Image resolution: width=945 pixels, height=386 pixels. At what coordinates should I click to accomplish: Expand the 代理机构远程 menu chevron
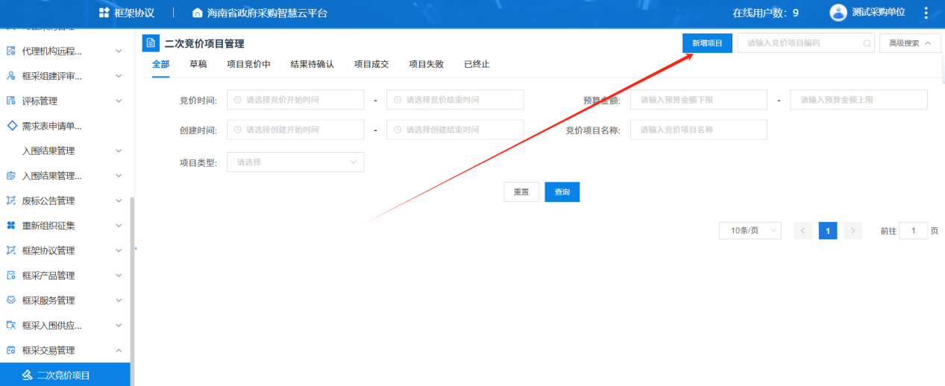[119, 51]
